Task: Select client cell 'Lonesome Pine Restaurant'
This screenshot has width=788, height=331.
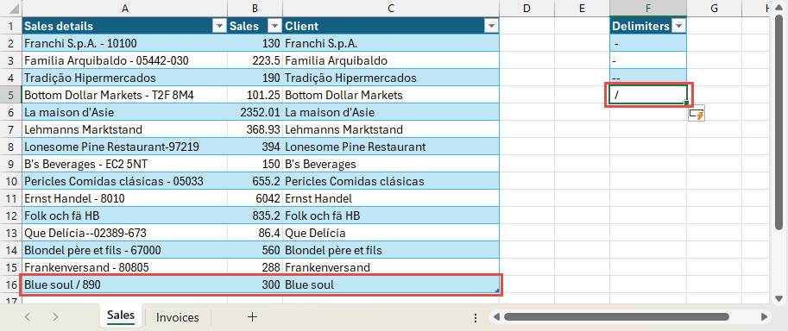Action: pos(391,147)
